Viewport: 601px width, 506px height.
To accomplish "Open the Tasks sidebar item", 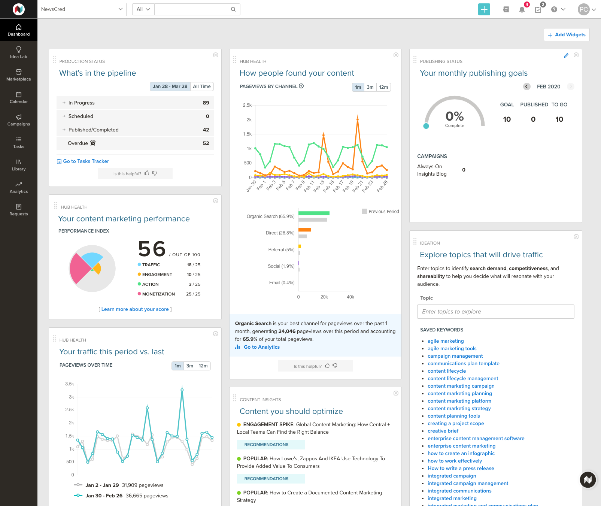I will coord(19,142).
